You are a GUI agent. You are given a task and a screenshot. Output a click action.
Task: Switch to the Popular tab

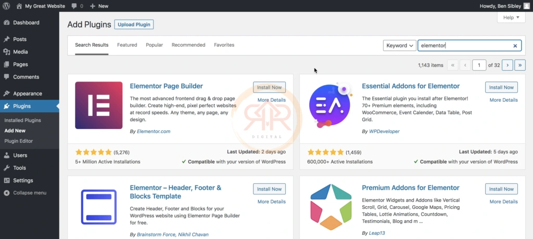tap(154, 45)
